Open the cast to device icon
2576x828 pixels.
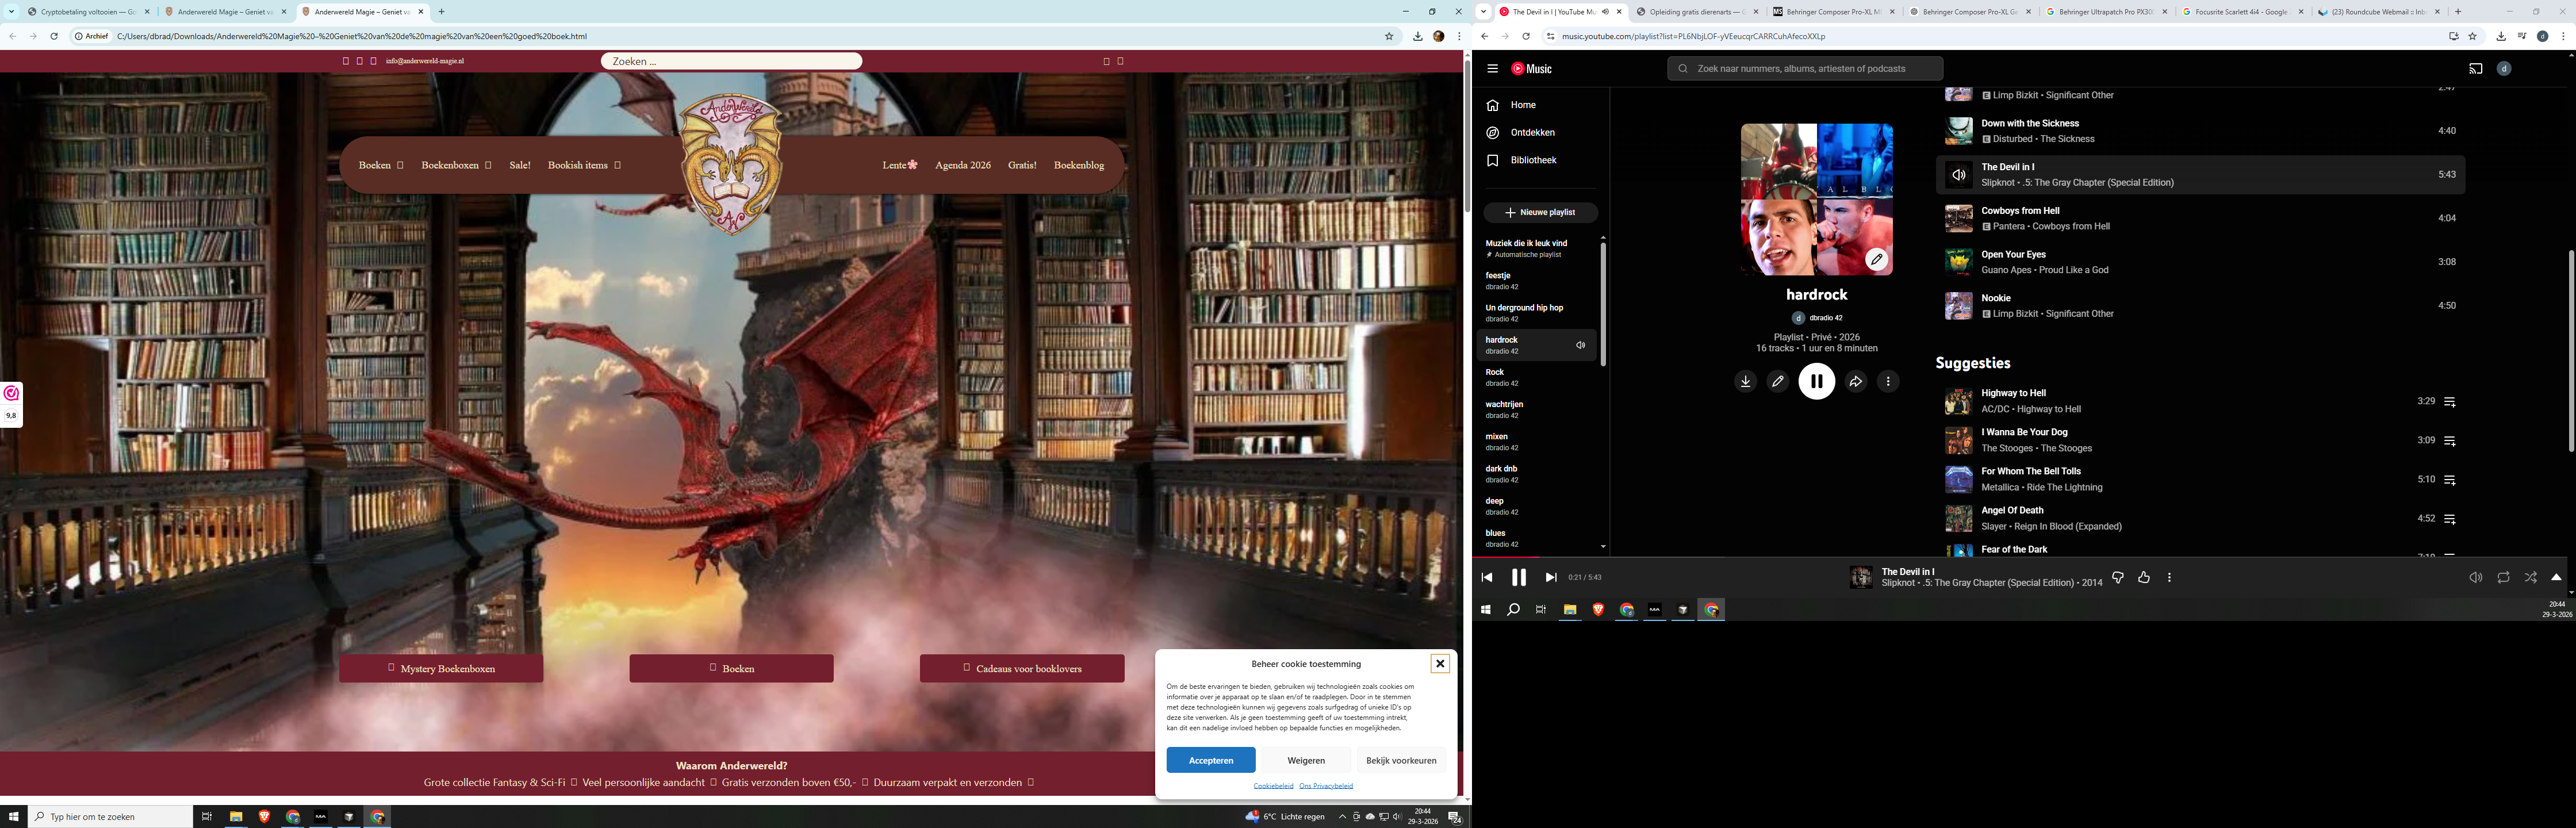2475,69
